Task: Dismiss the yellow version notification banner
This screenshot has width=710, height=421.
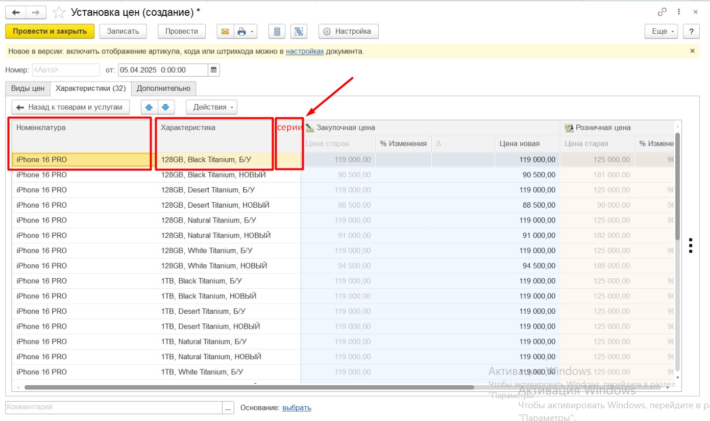Action: [692, 51]
